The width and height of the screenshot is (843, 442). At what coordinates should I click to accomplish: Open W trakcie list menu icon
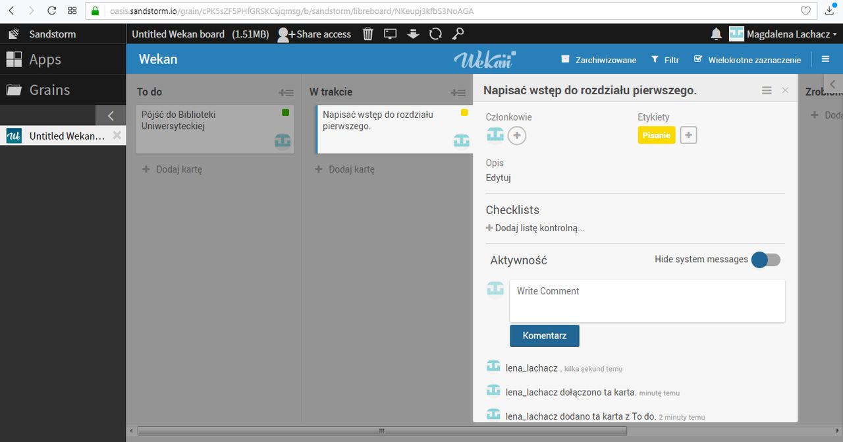click(458, 93)
